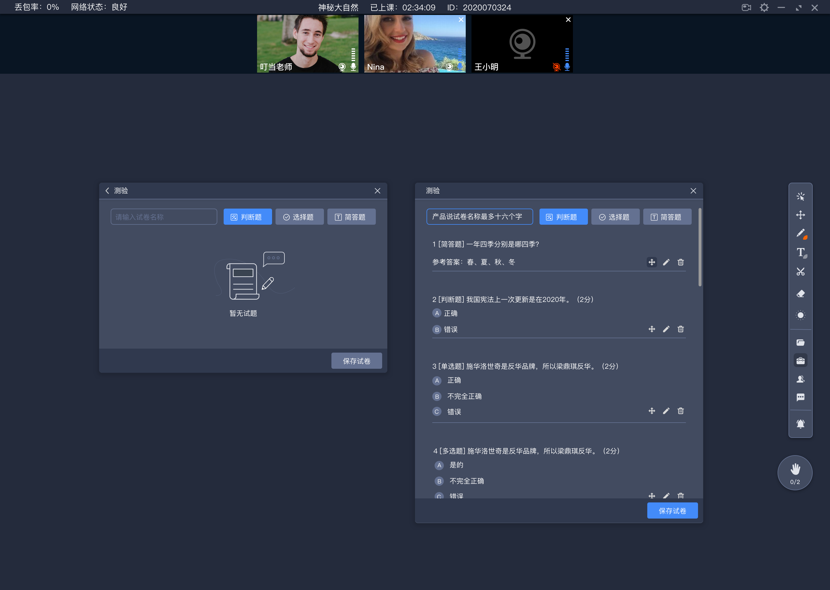Click the raise hand icon bottom right
The height and width of the screenshot is (590, 830).
(794, 472)
